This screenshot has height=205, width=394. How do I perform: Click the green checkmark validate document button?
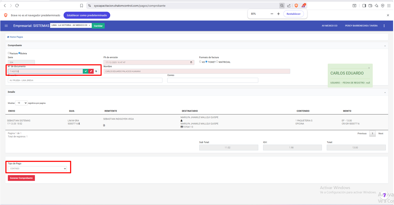86,71
